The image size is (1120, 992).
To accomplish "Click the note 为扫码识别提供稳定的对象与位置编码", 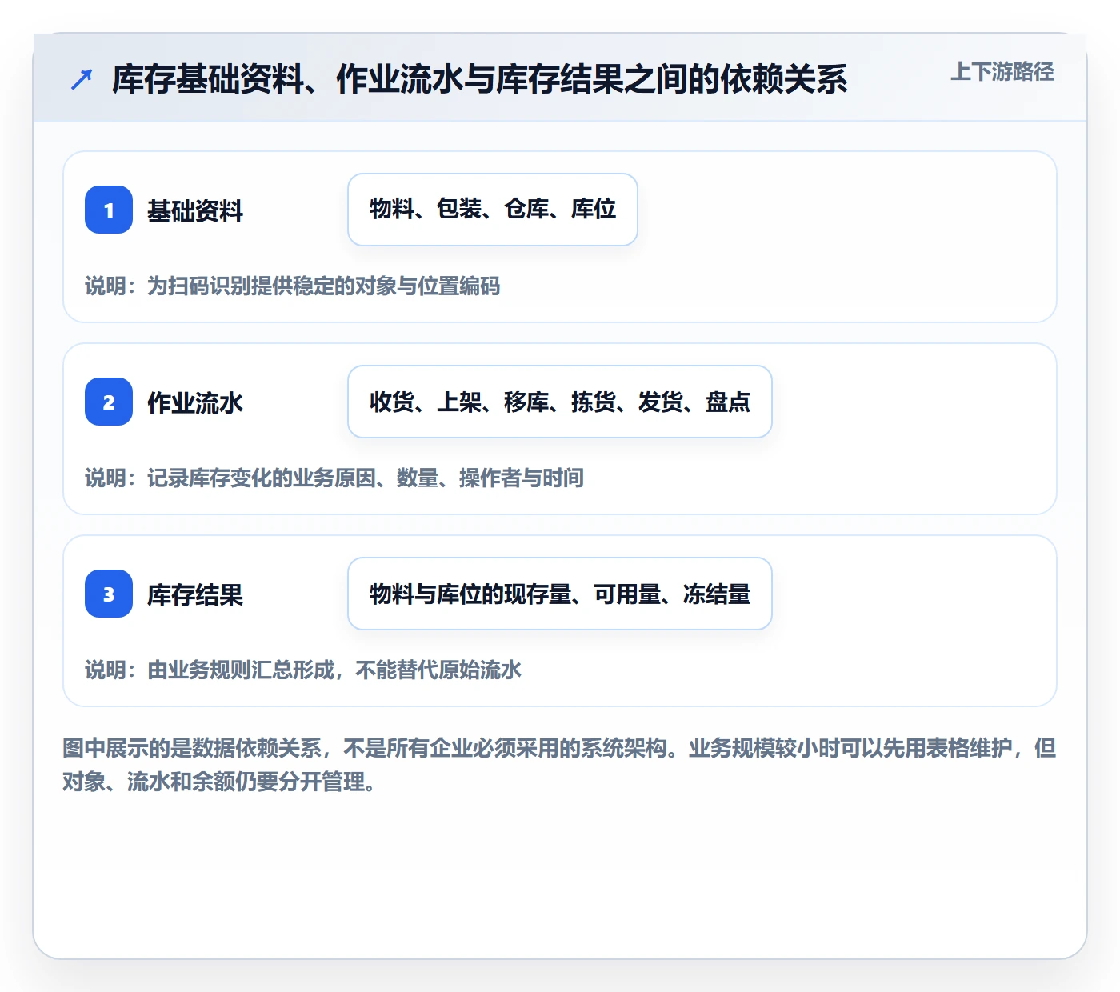I will pos(293,286).
